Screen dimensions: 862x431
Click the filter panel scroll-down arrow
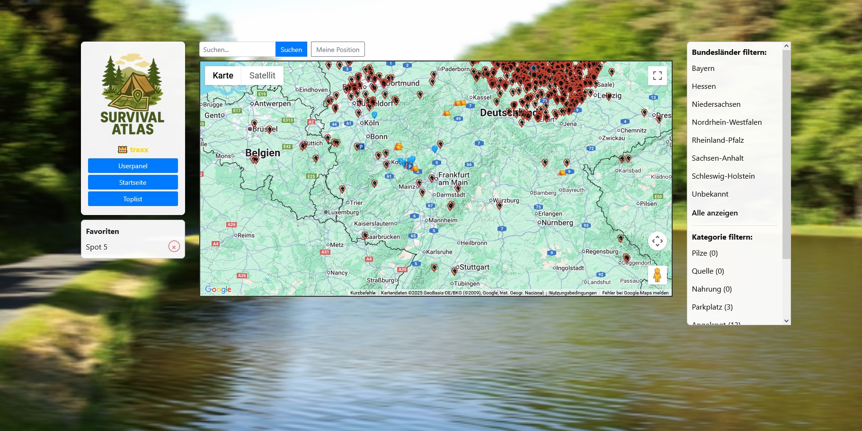786,321
